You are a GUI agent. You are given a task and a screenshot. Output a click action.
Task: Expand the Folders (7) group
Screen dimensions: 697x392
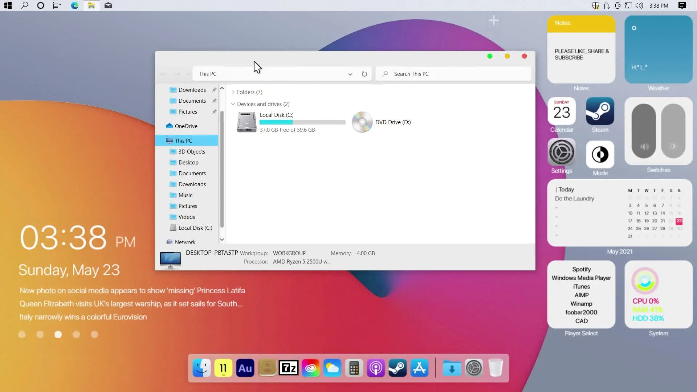[233, 92]
